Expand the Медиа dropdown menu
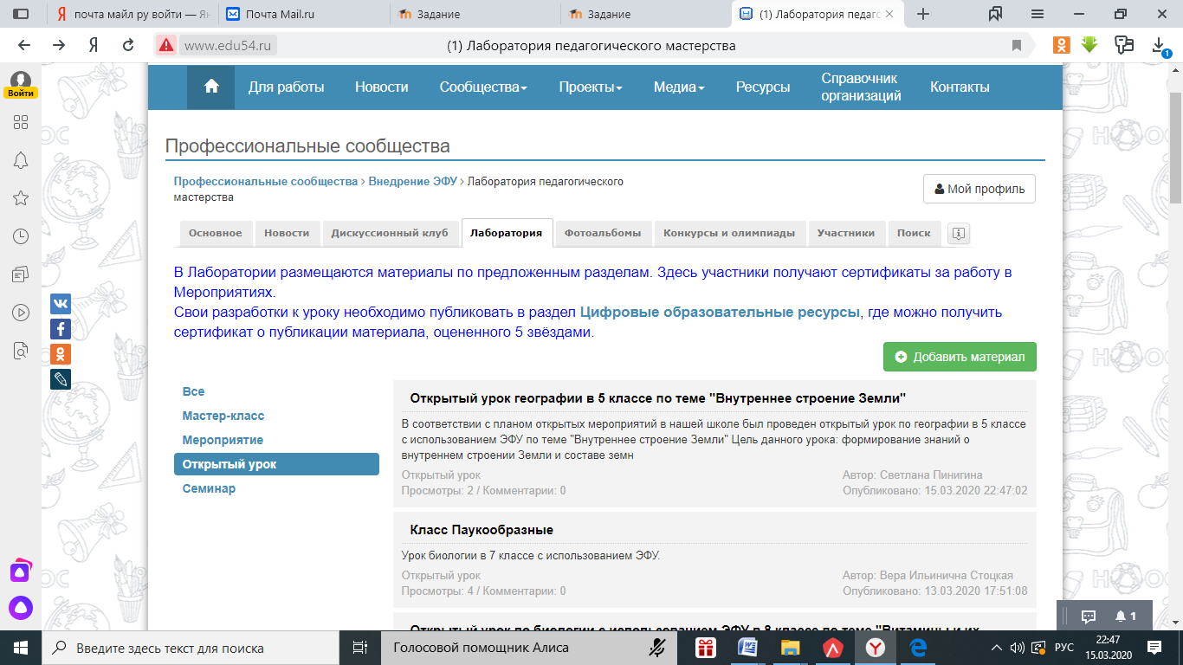This screenshot has width=1183, height=665. click(679, 87)
